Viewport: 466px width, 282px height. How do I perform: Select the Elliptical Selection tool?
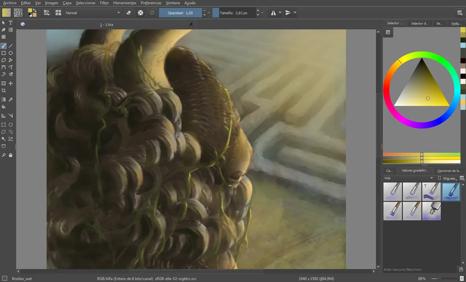[x=11, y=125]
